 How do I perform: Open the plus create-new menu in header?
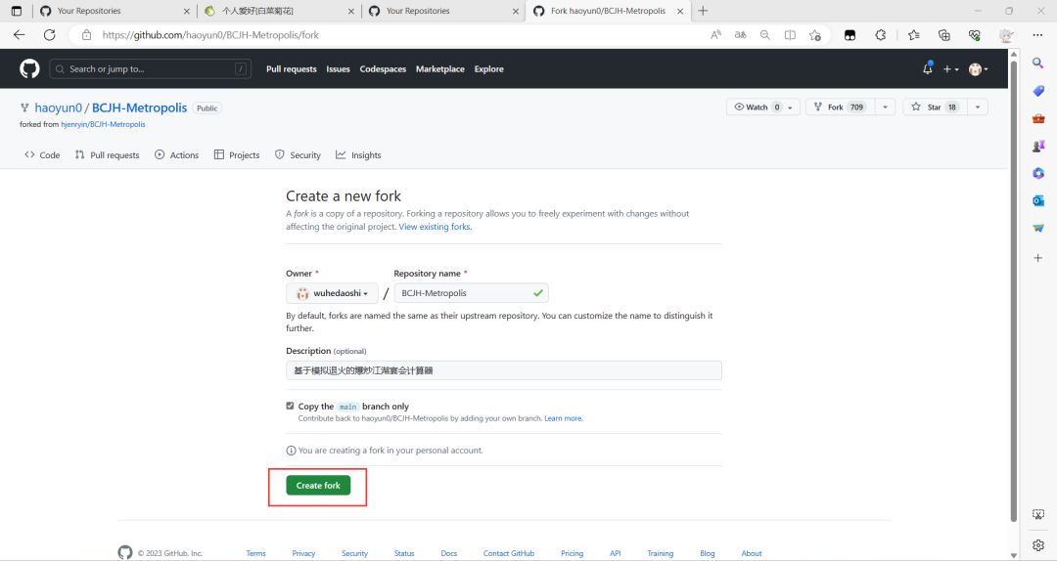pyautogui.click(x=950, y=68)
